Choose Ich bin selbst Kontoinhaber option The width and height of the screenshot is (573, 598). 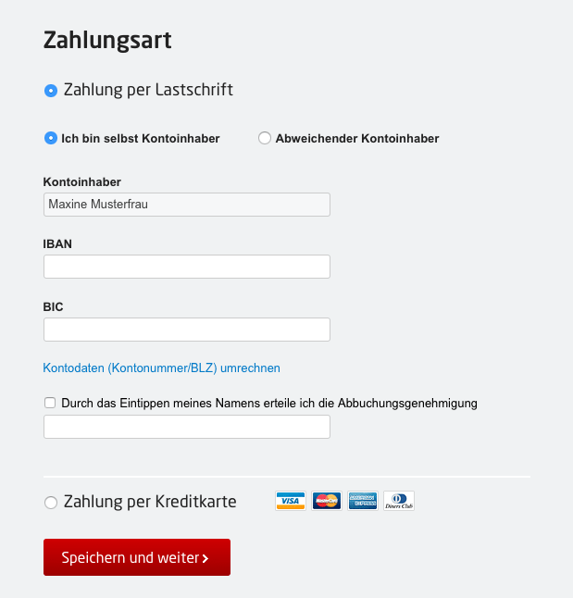(x=51, y=138)
